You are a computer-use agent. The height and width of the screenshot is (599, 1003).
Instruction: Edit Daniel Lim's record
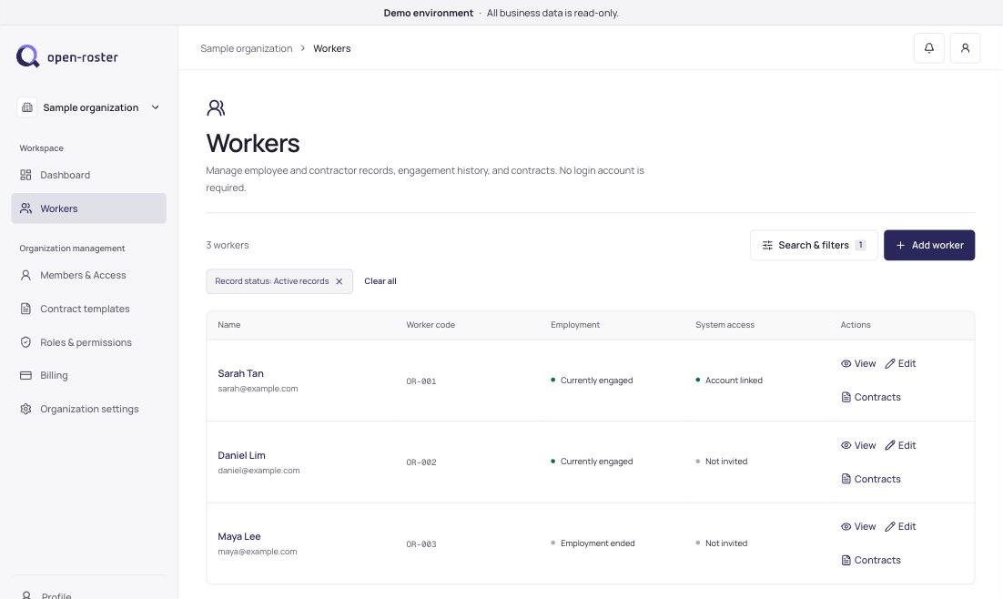[900, 445]
